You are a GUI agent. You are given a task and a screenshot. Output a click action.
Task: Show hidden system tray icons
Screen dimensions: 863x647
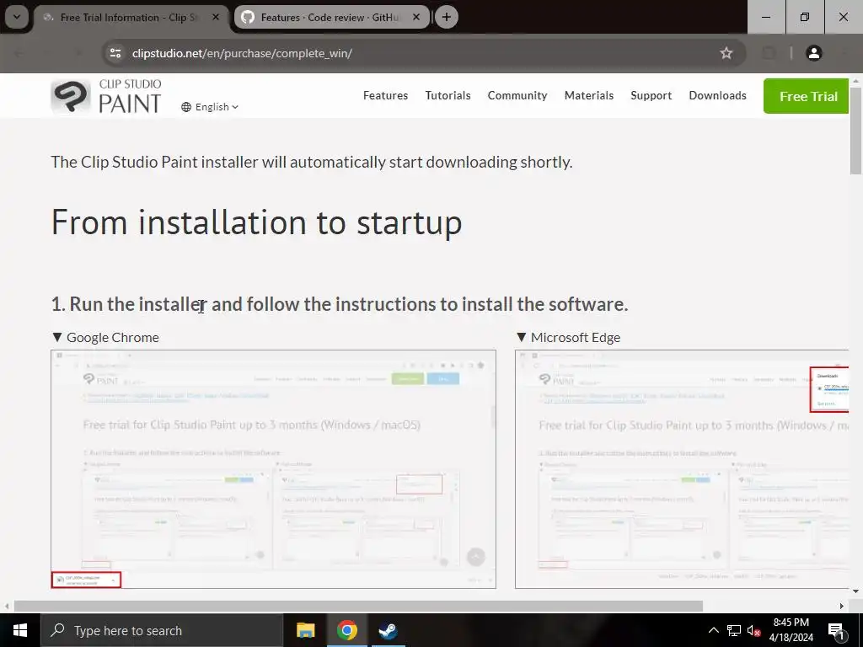[713, 630]
